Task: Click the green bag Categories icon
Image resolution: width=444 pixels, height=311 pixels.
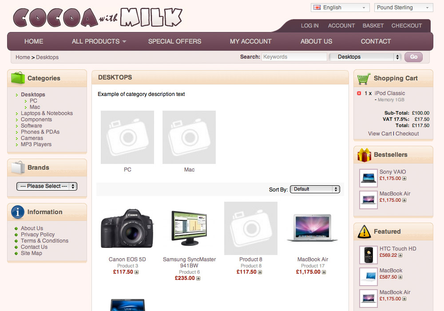Action: [x=18, y=78]
